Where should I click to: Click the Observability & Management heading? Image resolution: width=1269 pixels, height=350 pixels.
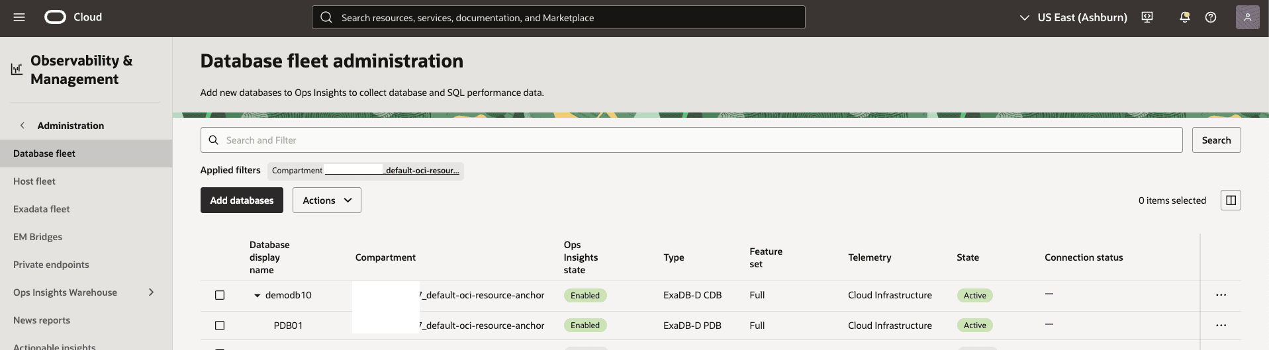81,69
